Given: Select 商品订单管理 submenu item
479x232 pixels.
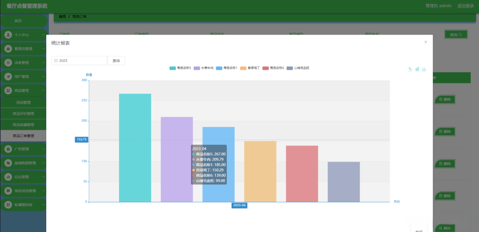Looking at the screenshot, I should [x=23, y=136].
